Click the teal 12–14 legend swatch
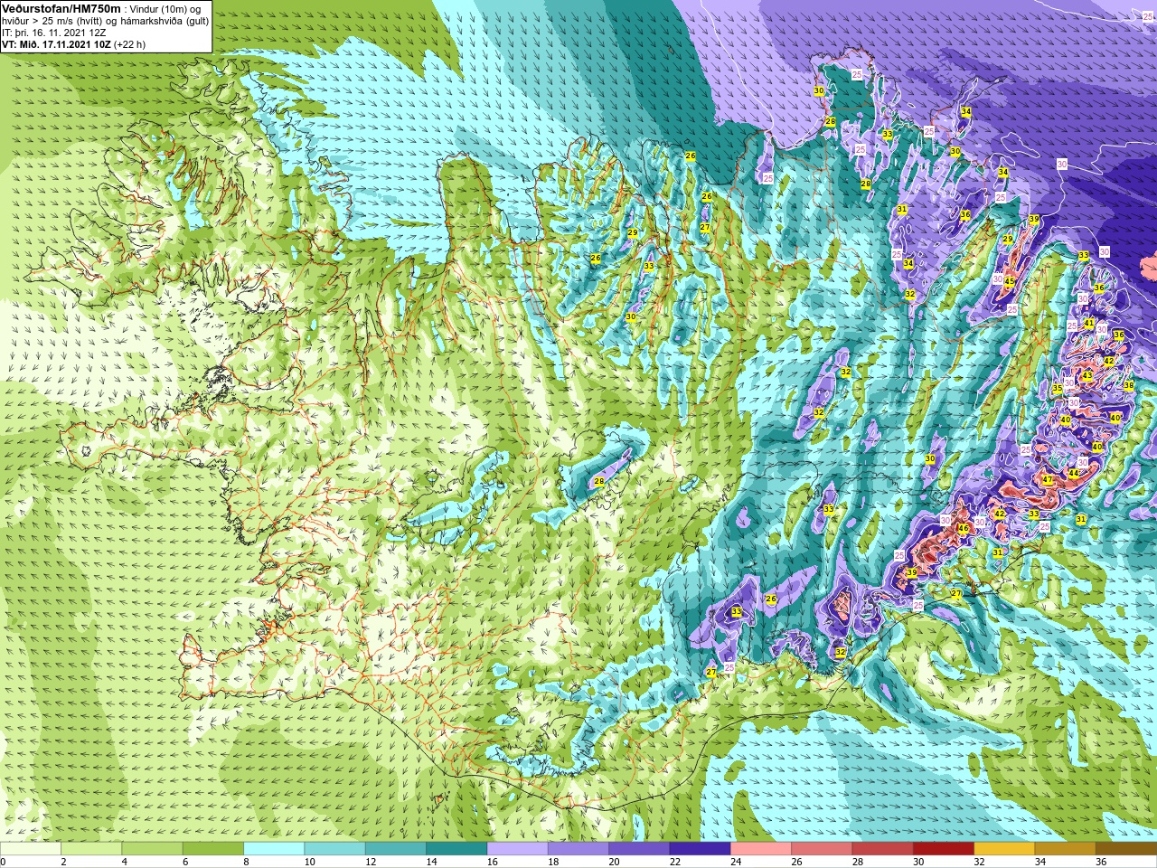1157x868 pixels. pos(396,849)
